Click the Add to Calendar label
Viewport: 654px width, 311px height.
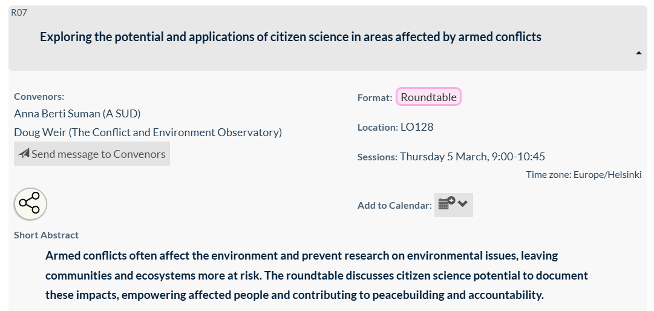coord(394,205)
